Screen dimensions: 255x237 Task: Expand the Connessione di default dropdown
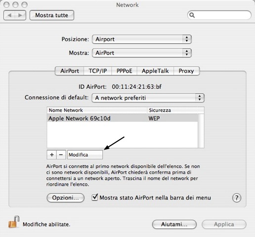[x=148, y=98]
